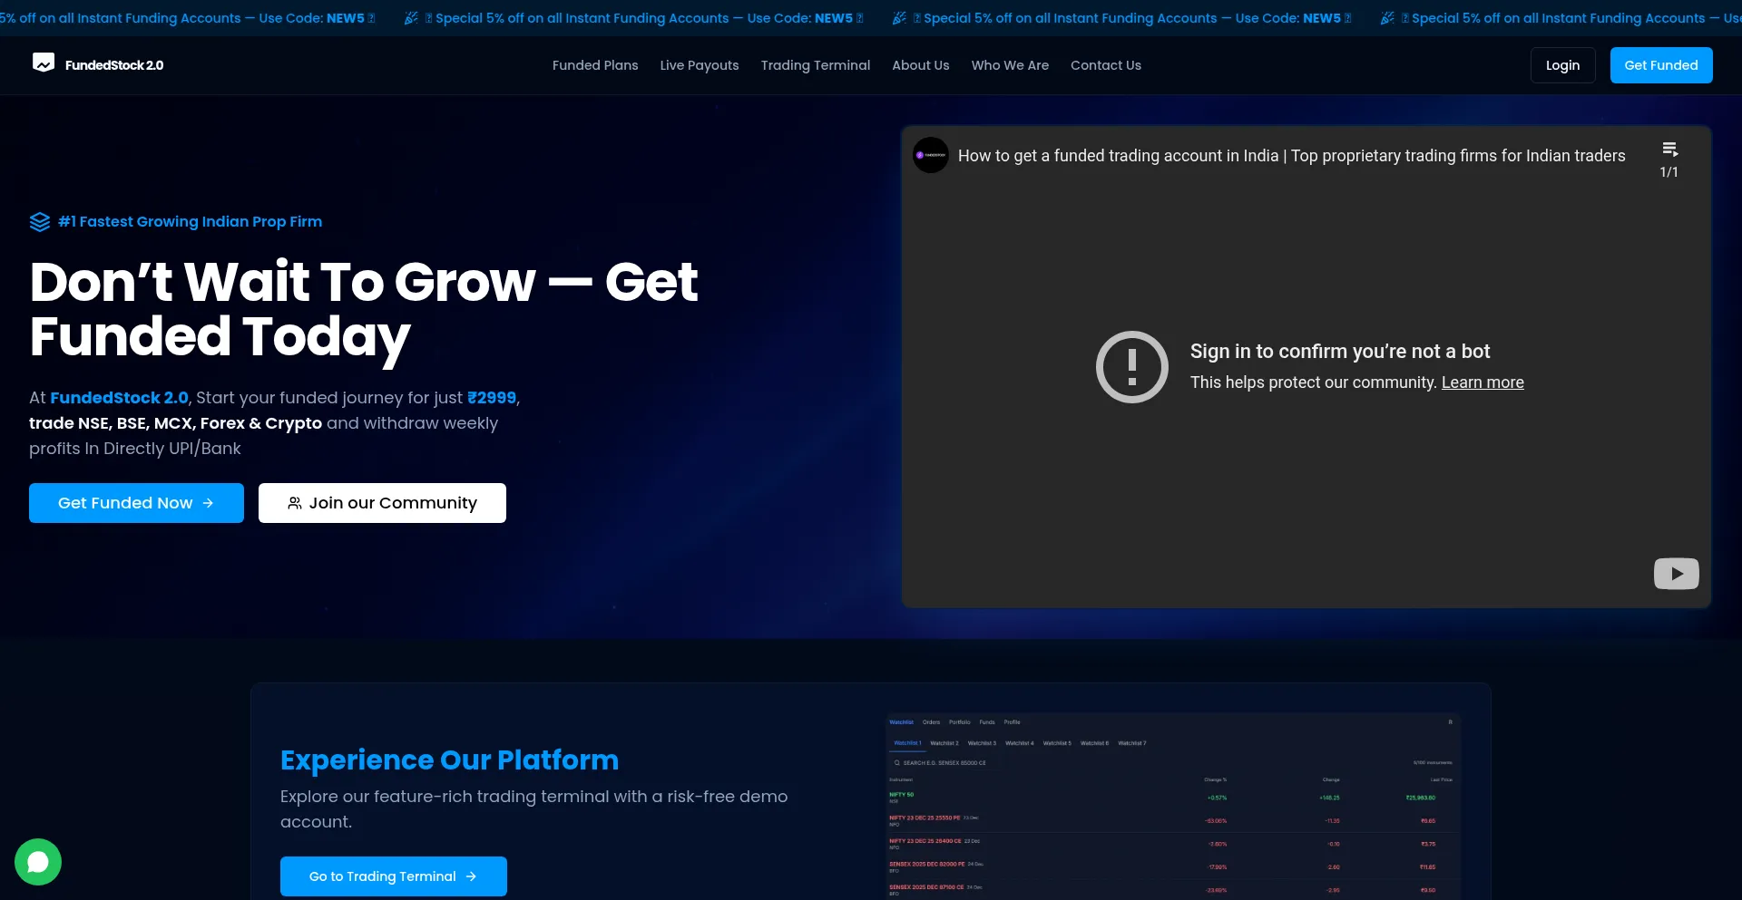
Task: Click the Get Funded Now button
Action: (x=136, y=503)
